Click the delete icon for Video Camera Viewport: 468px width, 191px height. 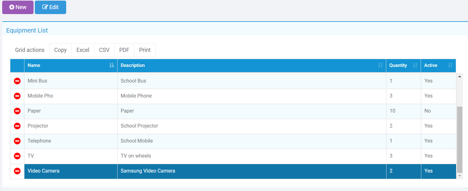pos(17,171)
